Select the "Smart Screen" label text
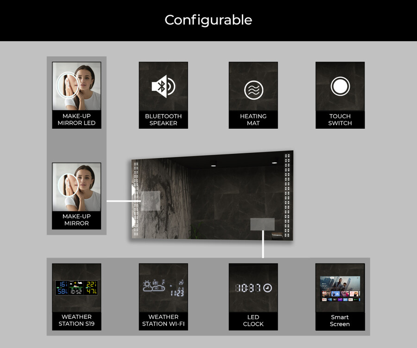This screenshot has height=348, width=417. pyautogui.click(x=340, y=321)
